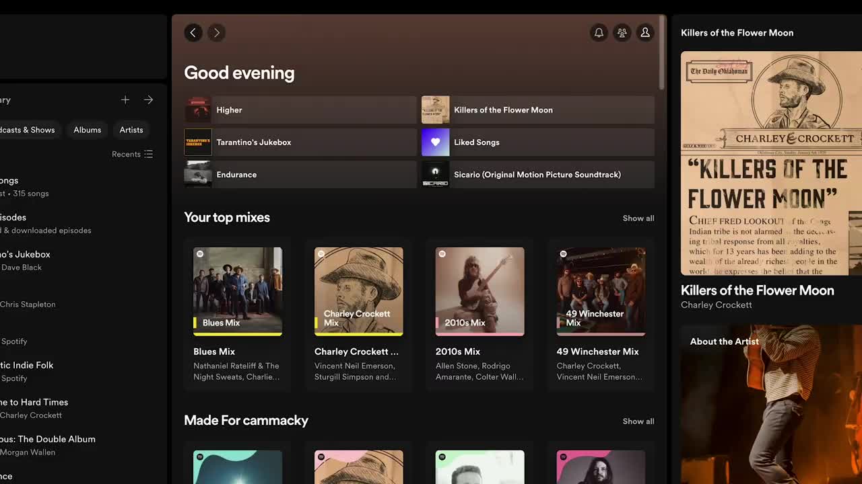Expand library with the arrow icon

click(x=148, y=100)
